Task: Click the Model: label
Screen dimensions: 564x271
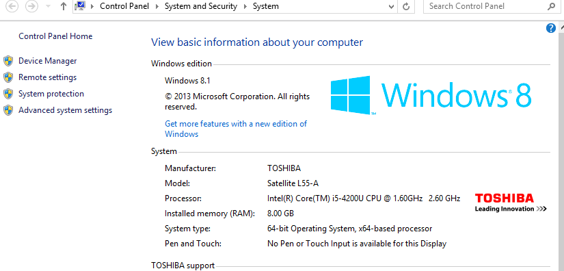Action: pos(177,183)
